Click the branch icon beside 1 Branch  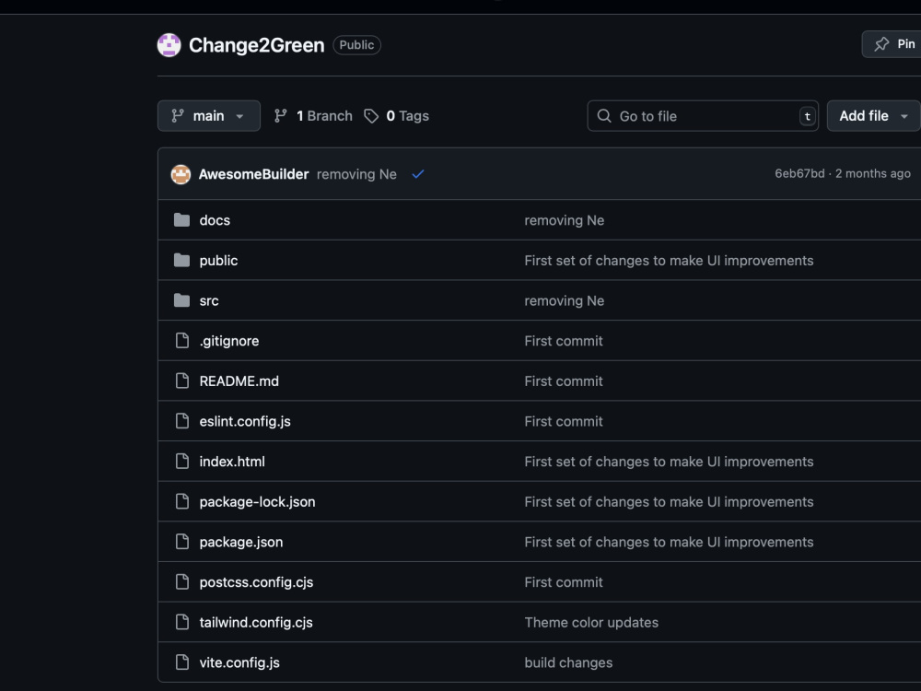pyautogui.click(x=281, y=116)
